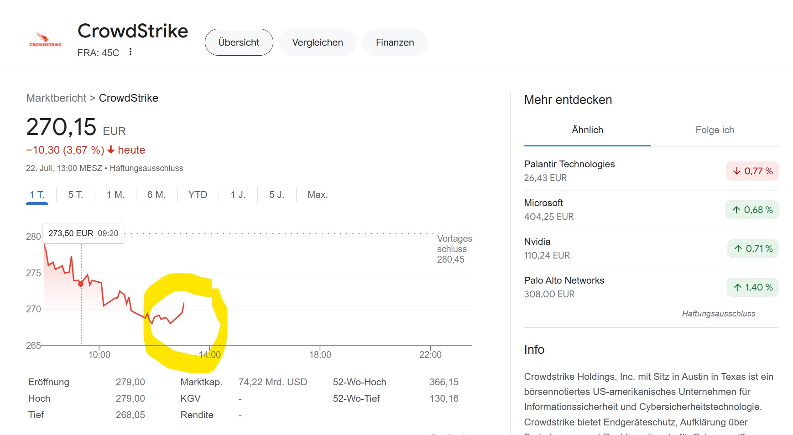Click the CrowdStrike page title

coord(133,31)
